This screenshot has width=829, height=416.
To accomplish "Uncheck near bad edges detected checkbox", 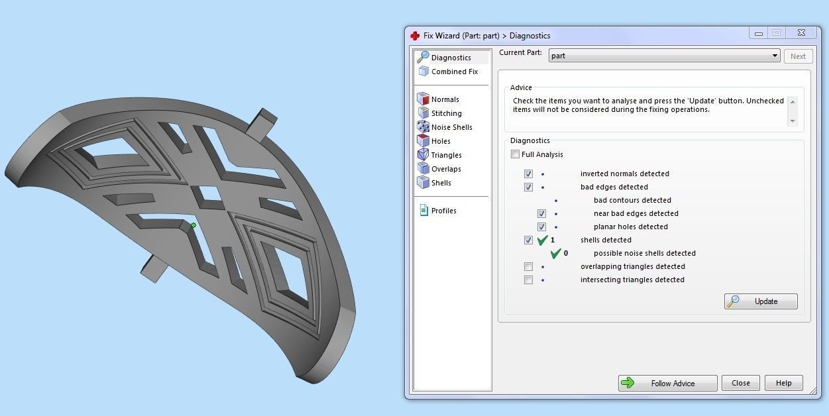I will pos(541,213).
